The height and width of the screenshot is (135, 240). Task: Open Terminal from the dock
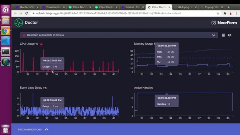tap(6, 51)
